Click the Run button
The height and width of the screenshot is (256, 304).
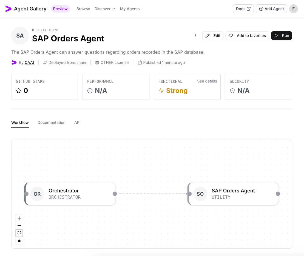[x=282, y=36]
